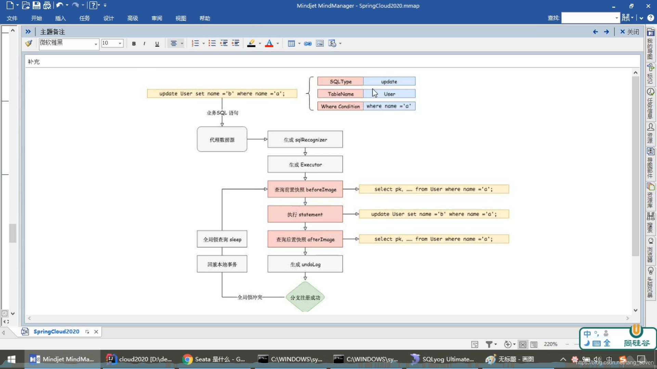Toggle bold formatting in the notes toolbar
The image size is (657, 369).
click(134, 43)
